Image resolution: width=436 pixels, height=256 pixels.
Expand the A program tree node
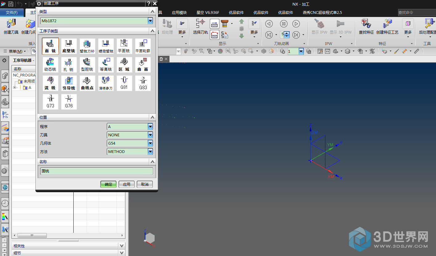[15, 88]
